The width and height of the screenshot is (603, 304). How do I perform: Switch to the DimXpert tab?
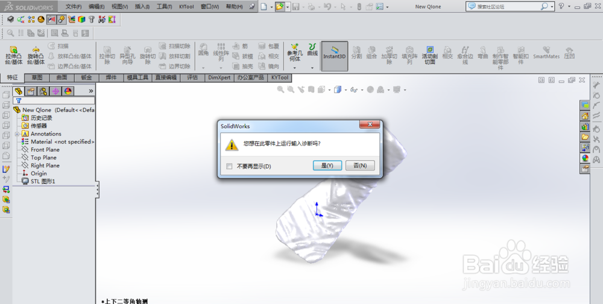click(x=219, y=78)
